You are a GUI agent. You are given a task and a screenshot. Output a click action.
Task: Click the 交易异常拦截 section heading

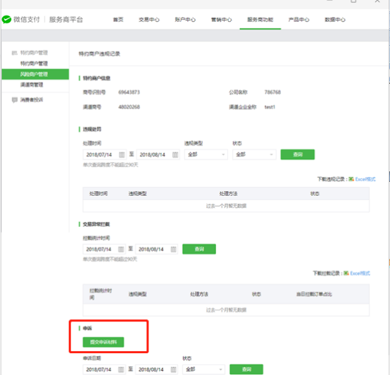[96, 224]
